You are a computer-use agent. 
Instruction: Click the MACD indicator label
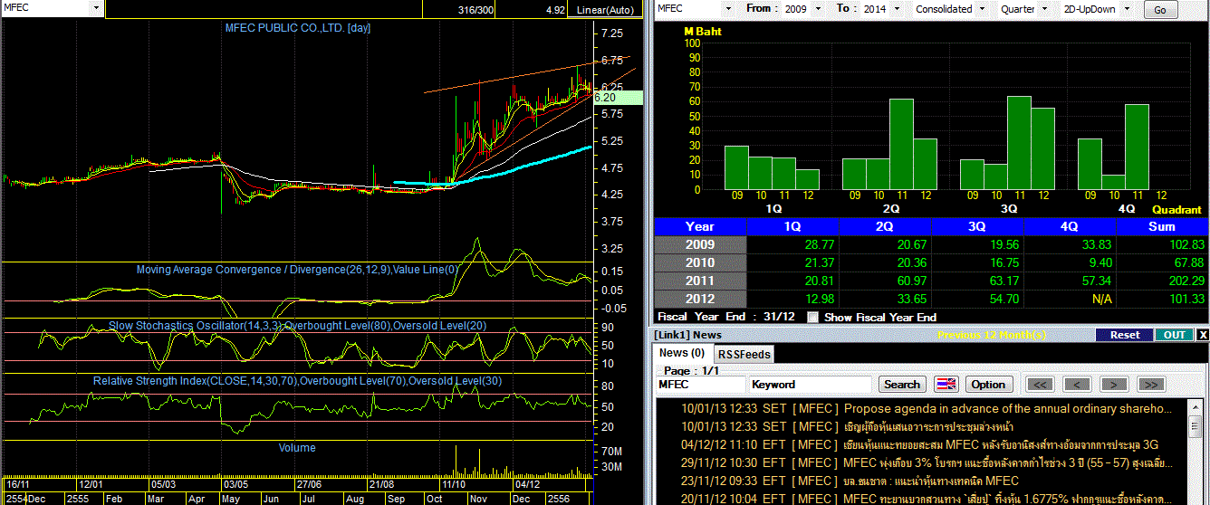298,269
